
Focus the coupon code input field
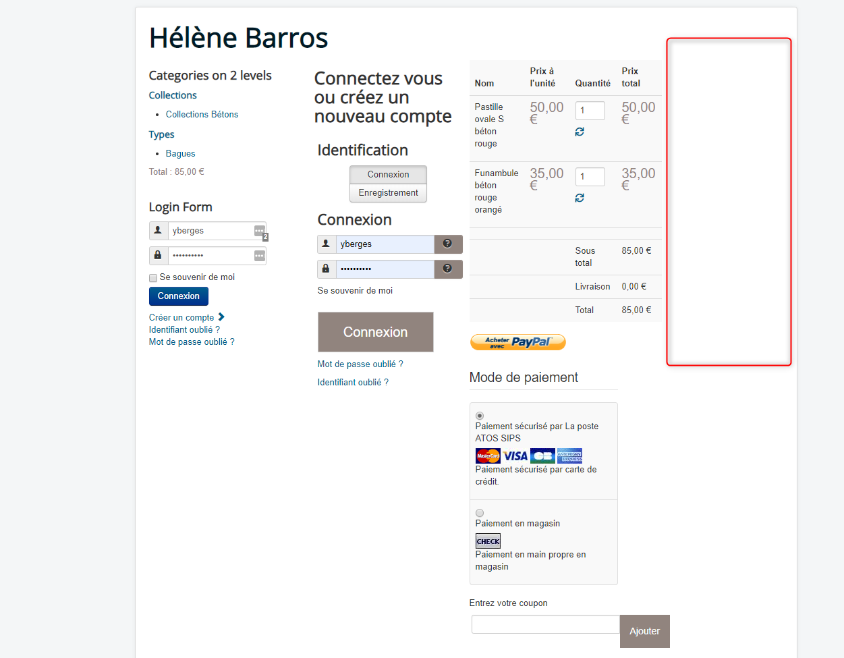(x=545, y=624)
